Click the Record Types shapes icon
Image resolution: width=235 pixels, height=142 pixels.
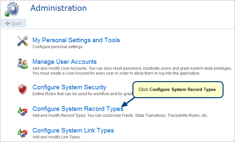click(x=23, y=111)
